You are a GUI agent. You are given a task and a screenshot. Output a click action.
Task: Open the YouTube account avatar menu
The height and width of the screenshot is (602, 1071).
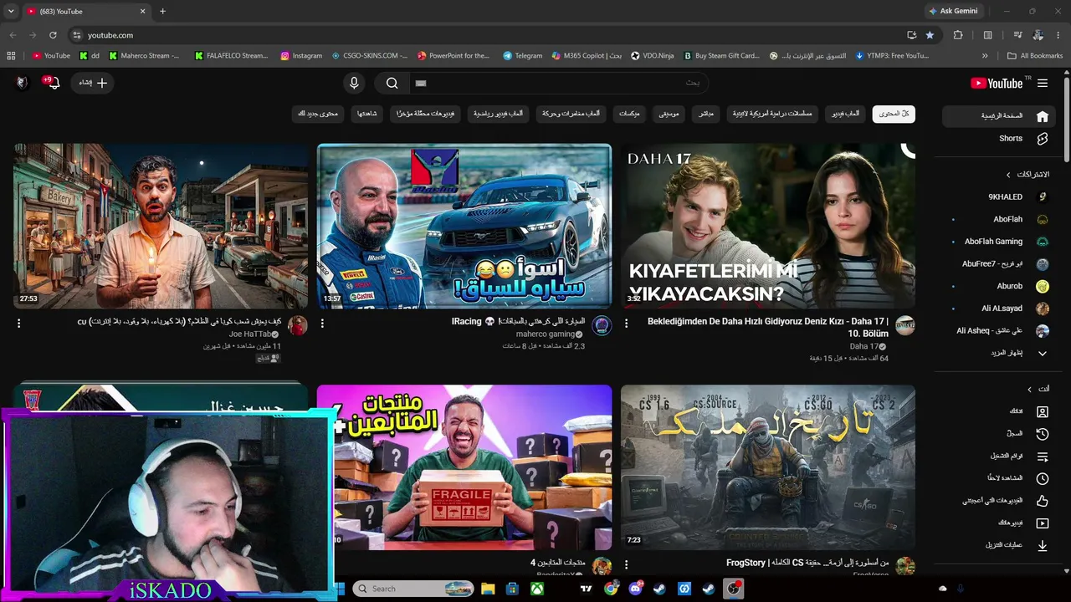(x=22, y=82)
